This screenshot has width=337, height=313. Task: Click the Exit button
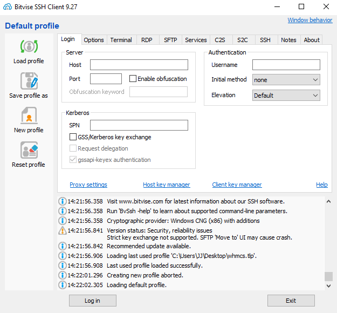point(291,301)
